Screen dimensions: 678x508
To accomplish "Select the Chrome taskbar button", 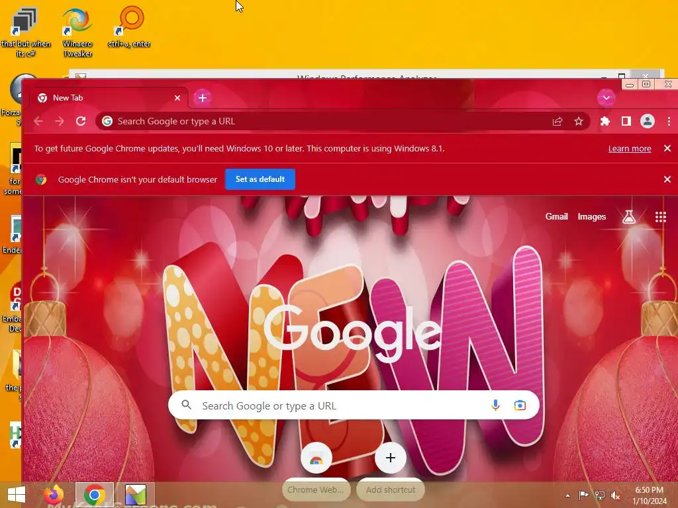I will [x=95, y=495].
